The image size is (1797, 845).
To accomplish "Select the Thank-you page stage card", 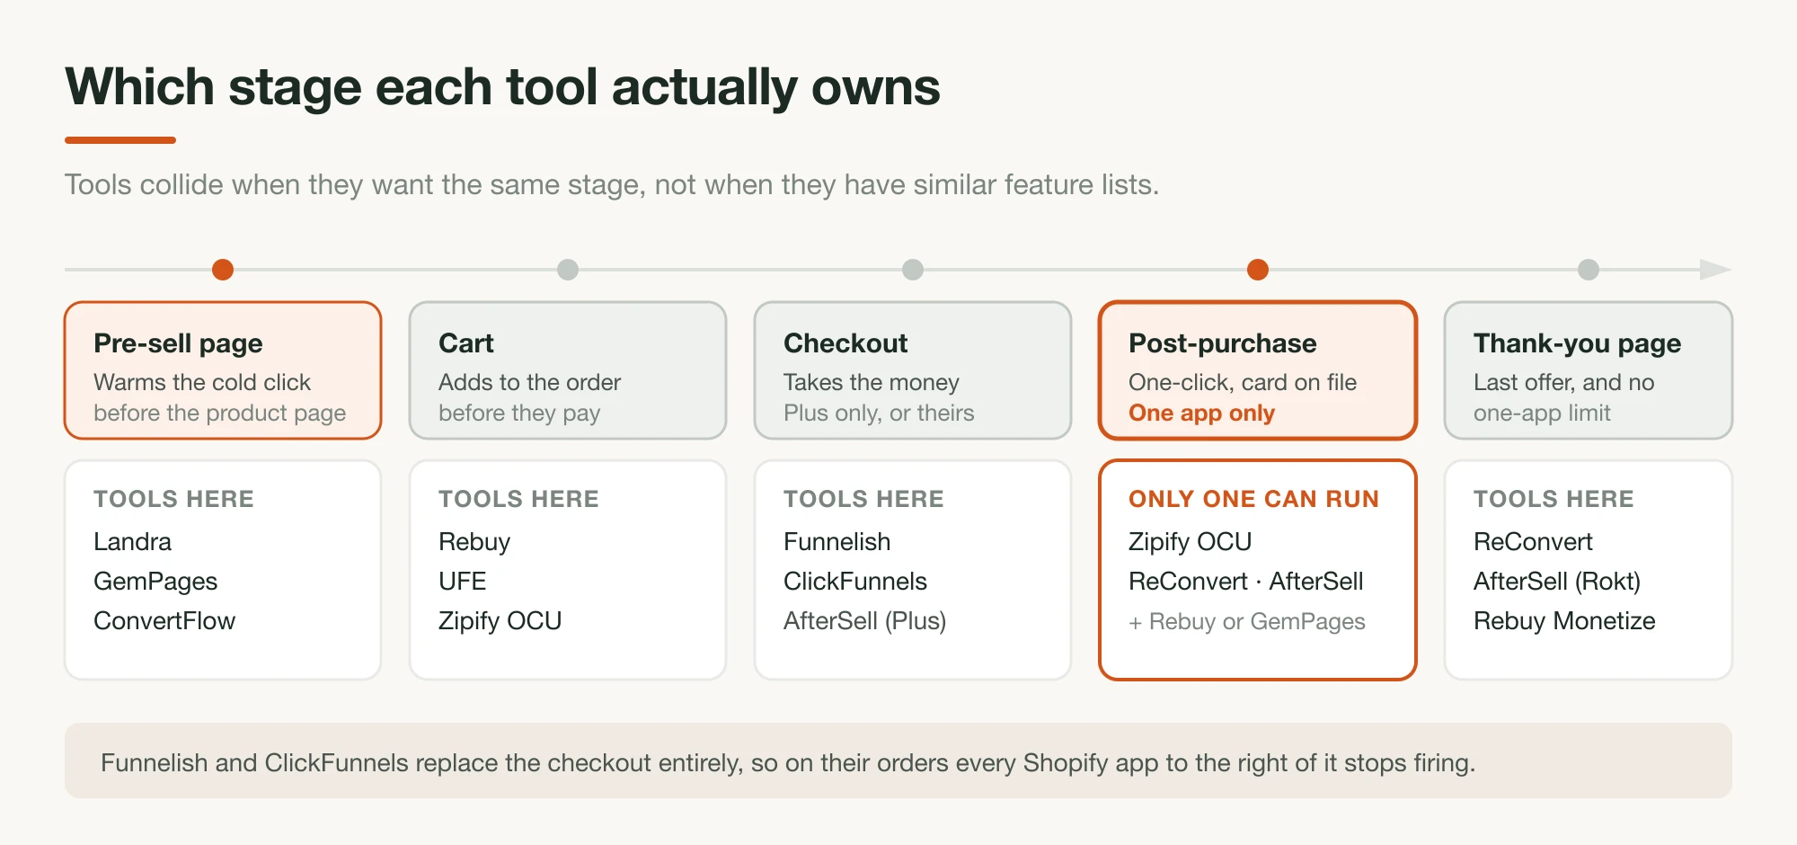I will [x=1589, y=370].
